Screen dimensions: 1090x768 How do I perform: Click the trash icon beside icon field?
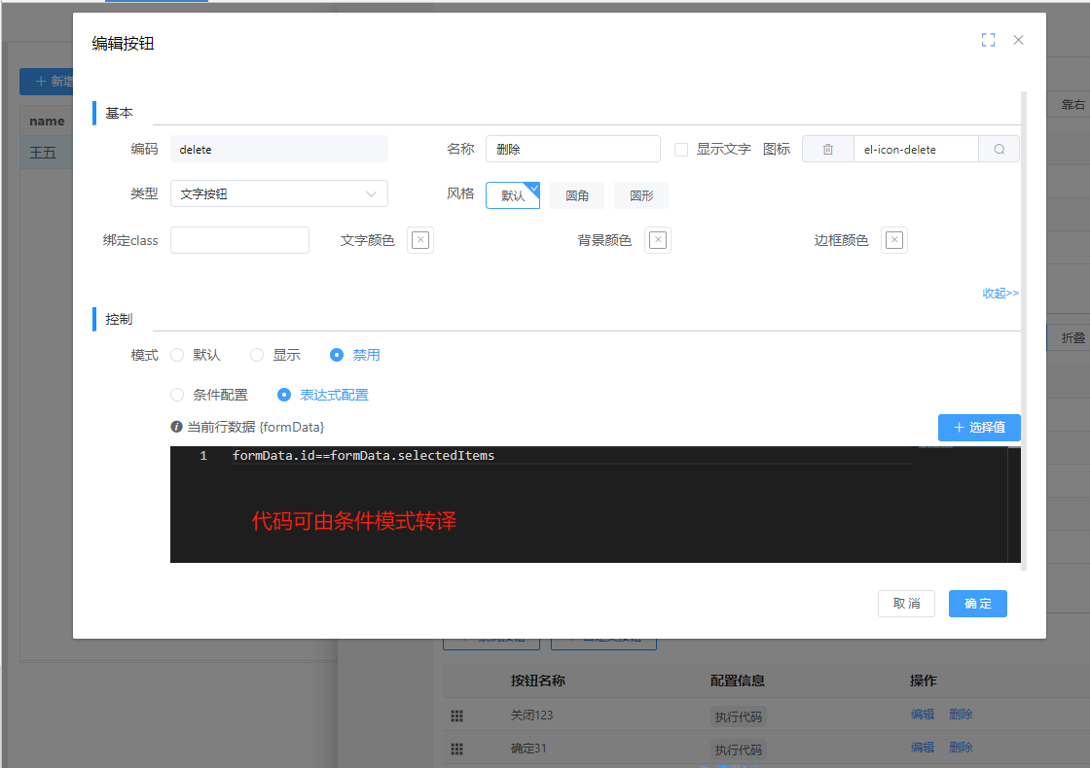pos(827,149)
